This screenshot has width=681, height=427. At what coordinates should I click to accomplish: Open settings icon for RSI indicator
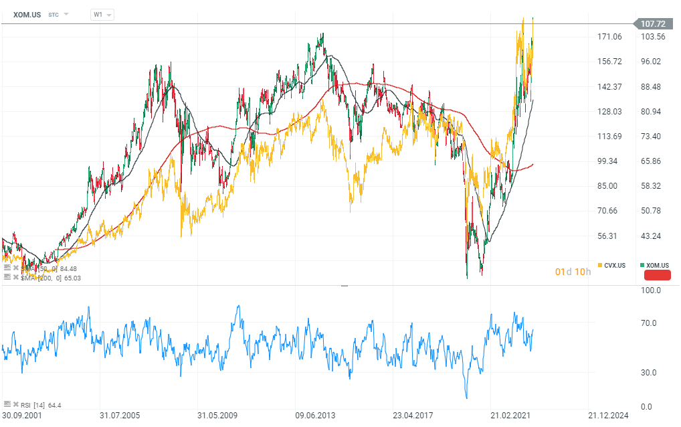coord(7,404)
